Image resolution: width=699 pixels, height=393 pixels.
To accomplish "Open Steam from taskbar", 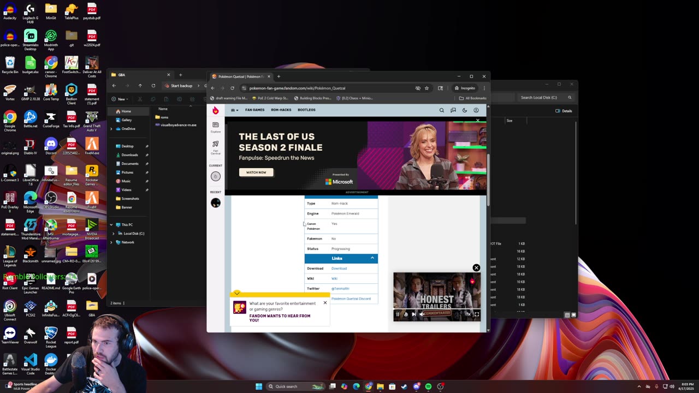I will tap(404, 386).
